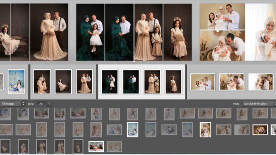This screenshot has height=155, width=276.
Task: Select cream gown couple photo in left spread
Action: pyautogui.click(x=49, y=32)
